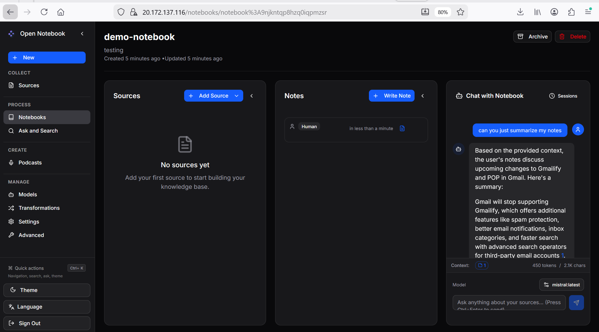Click the send message paper plane icon
The width and height of the screenshot is (599, 332).
(x=576, y=303)
